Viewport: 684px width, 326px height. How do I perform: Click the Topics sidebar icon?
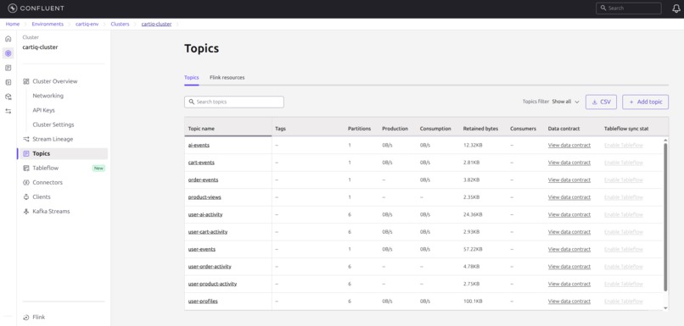point(26,153)
